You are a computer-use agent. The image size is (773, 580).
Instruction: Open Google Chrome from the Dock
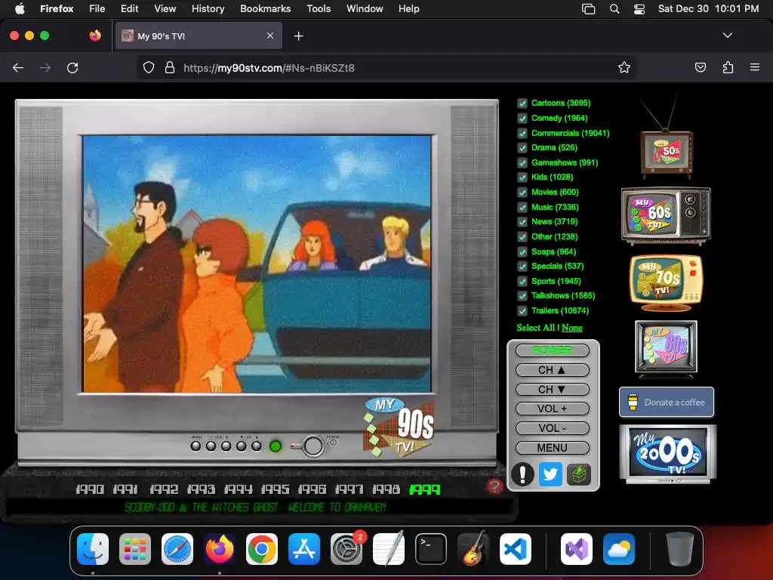click(x=262, y=549)
